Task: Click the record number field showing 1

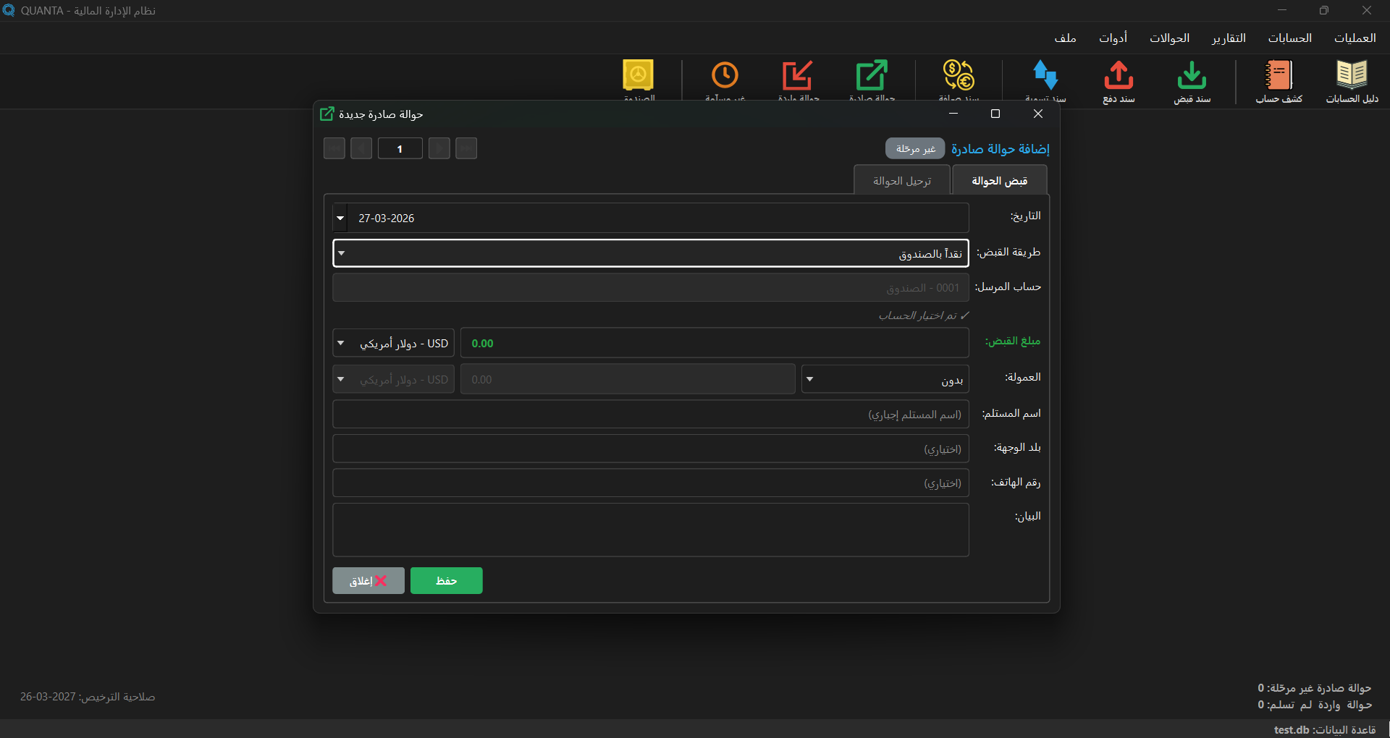Action: click(400, 148)
